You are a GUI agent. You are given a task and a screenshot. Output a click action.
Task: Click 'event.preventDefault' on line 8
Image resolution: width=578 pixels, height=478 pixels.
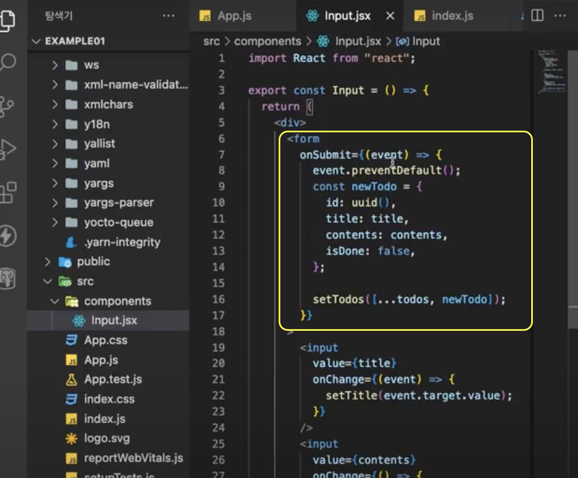[x=377, y=170]
